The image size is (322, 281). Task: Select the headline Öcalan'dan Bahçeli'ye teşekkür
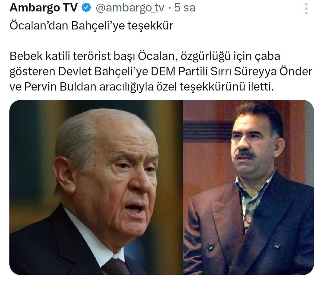point(91,26)
